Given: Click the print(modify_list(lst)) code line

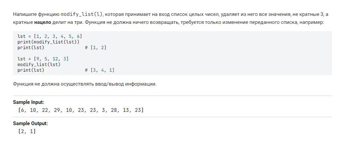Looking at the screenshot, I should (48, 42).
